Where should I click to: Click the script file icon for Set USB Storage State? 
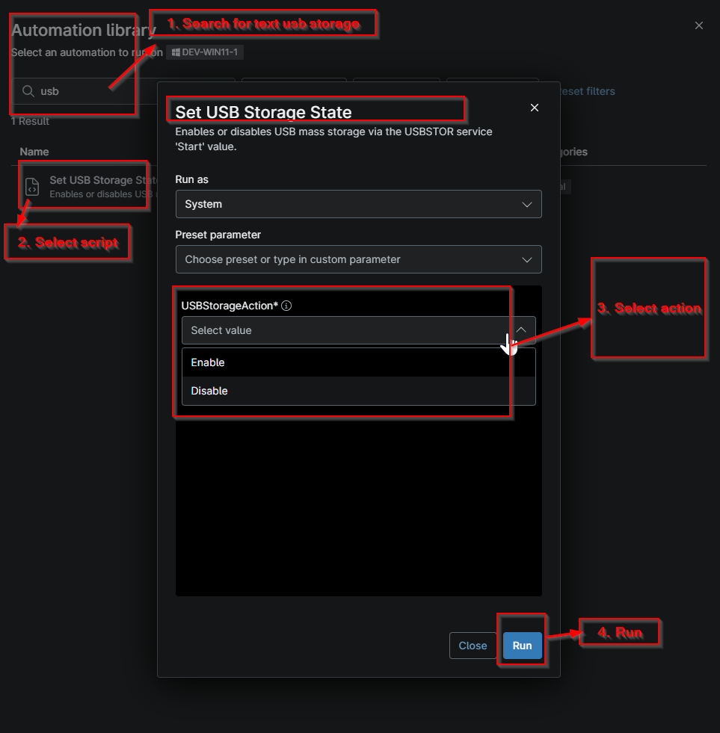pos(32,187)
